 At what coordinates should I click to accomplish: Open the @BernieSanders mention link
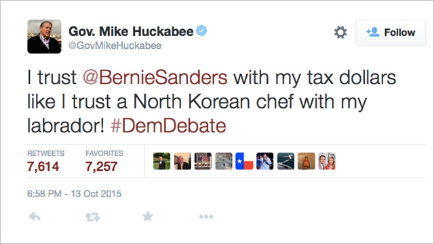click(x=155, y=77)
